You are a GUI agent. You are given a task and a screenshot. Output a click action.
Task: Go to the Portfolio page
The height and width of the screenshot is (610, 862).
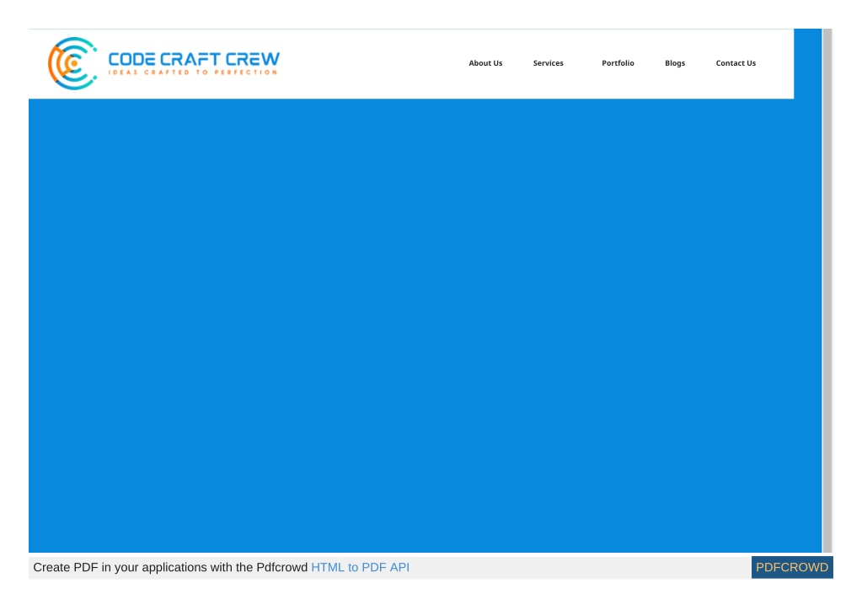tap(618, 63)
